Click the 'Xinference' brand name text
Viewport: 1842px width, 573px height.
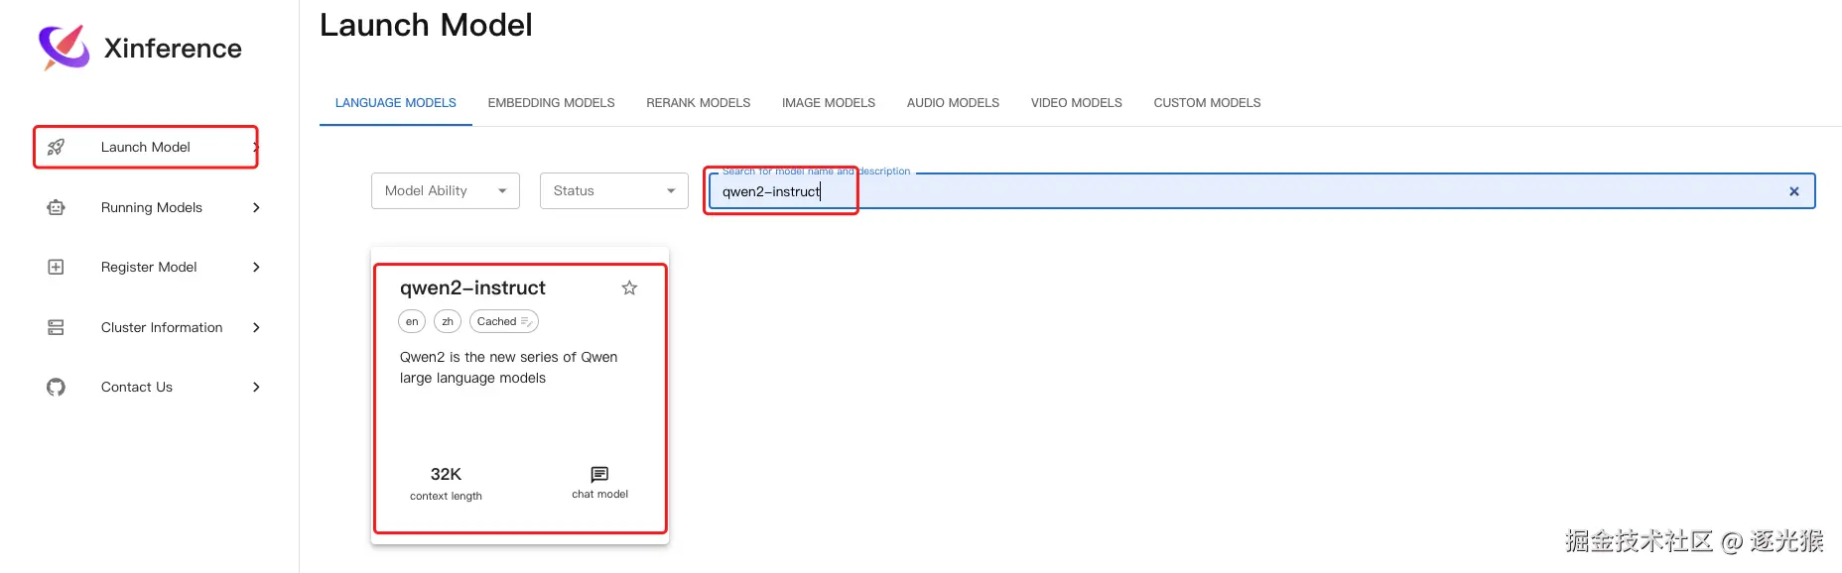click(173, 48)
